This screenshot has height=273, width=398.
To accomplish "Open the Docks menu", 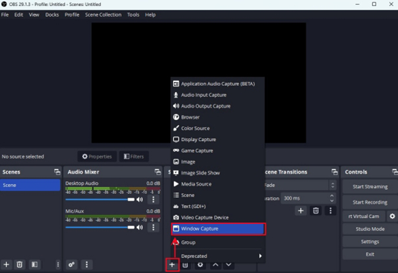I will (x=52, y=15).
